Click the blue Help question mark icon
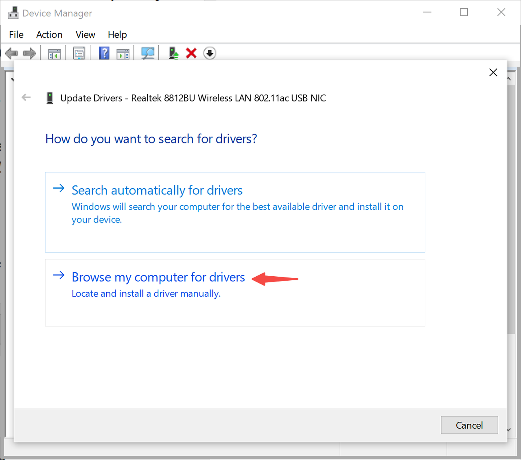521x460 pixels. click(104, 53)
